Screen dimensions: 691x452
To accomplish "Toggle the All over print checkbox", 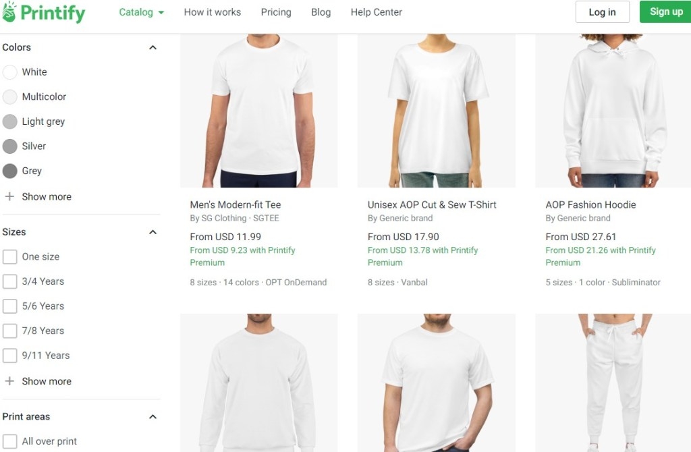I will (9, 441).
